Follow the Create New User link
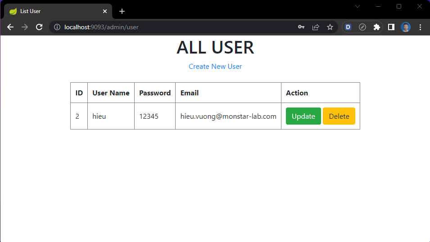Image resolution: width=430 pixels, height=242 pixels. tap(215, 66)
